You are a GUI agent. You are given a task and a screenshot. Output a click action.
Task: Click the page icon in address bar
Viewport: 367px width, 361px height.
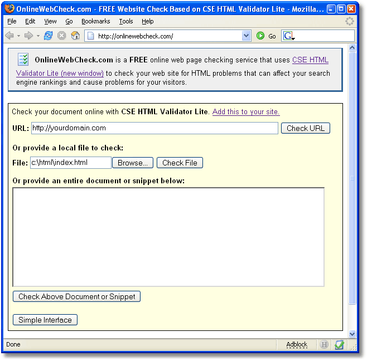coord(91,36)
